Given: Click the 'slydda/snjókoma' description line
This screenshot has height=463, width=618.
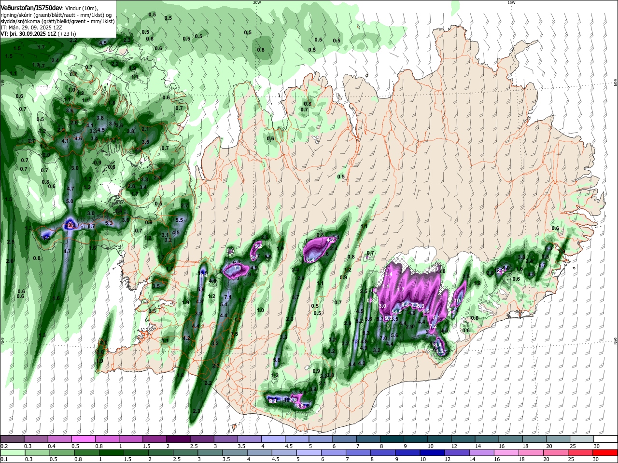Looking at the screenshot, I should point(57,21).
